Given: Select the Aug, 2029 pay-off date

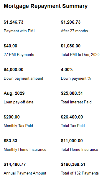Looking at the screenshot, I should point(14,93).
